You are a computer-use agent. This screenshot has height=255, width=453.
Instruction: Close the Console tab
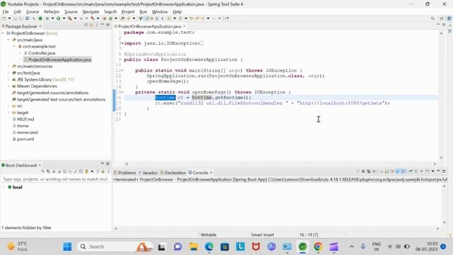point(211,173)
